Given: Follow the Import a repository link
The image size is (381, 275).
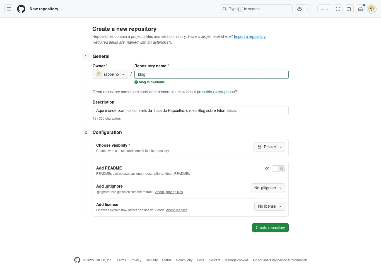Looking at the screenshot, I should point(250,36).
